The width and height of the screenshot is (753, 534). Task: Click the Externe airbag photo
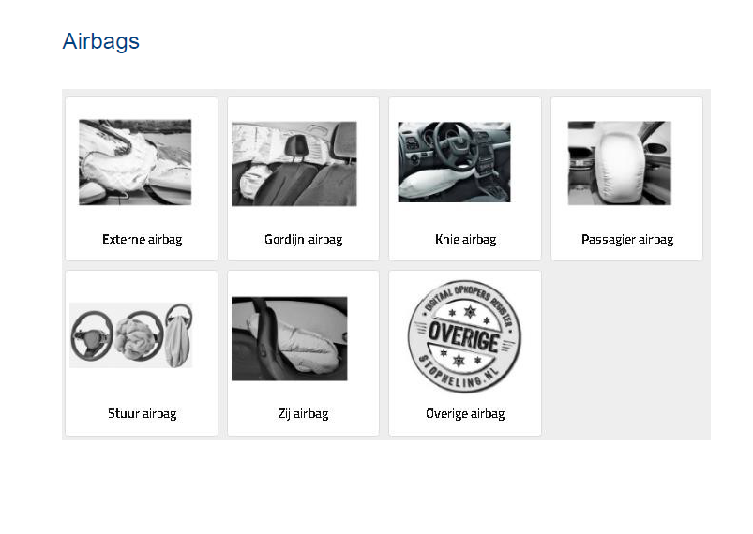click(x=135, y=162)
